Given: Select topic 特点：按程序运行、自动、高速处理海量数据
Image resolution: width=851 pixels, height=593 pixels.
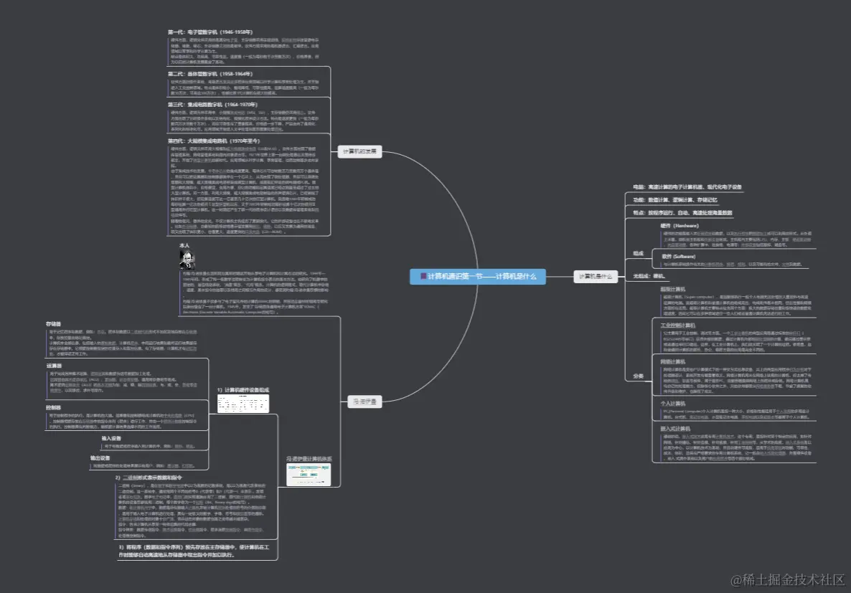Looking at the screenshot, I should pos(682,213).
